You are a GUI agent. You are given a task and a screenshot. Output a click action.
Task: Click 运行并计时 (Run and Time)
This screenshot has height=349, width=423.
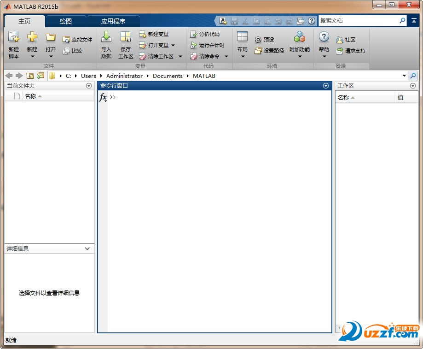click(207, 45)
